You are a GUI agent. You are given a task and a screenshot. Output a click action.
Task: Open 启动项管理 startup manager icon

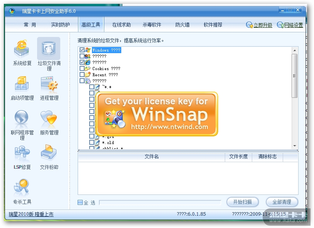click(22, 84)
